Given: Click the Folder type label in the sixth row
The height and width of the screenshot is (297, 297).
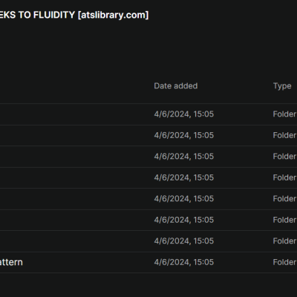Looking at the screenshot, I should (x=284, y=220).
